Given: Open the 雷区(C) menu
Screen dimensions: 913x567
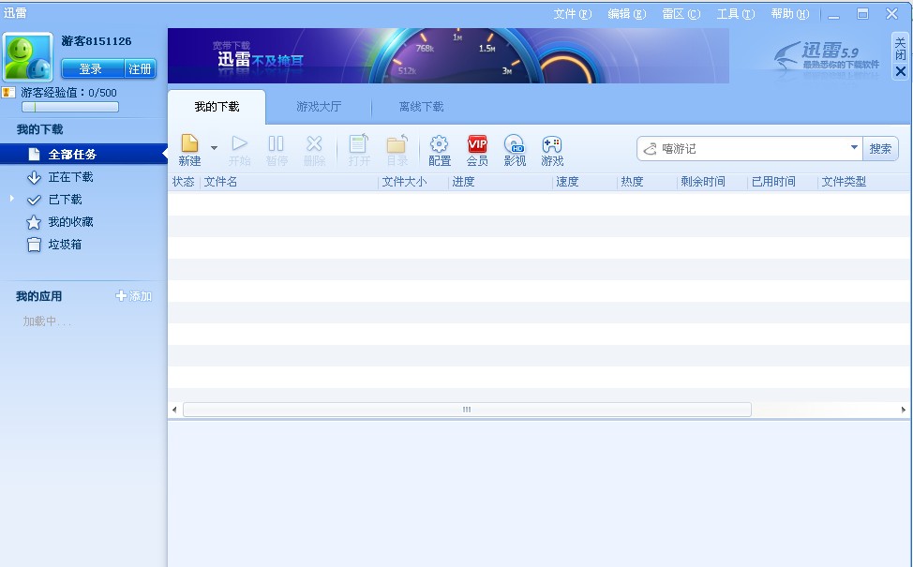Looking at the screenshot, I should [x=681, y=14].
